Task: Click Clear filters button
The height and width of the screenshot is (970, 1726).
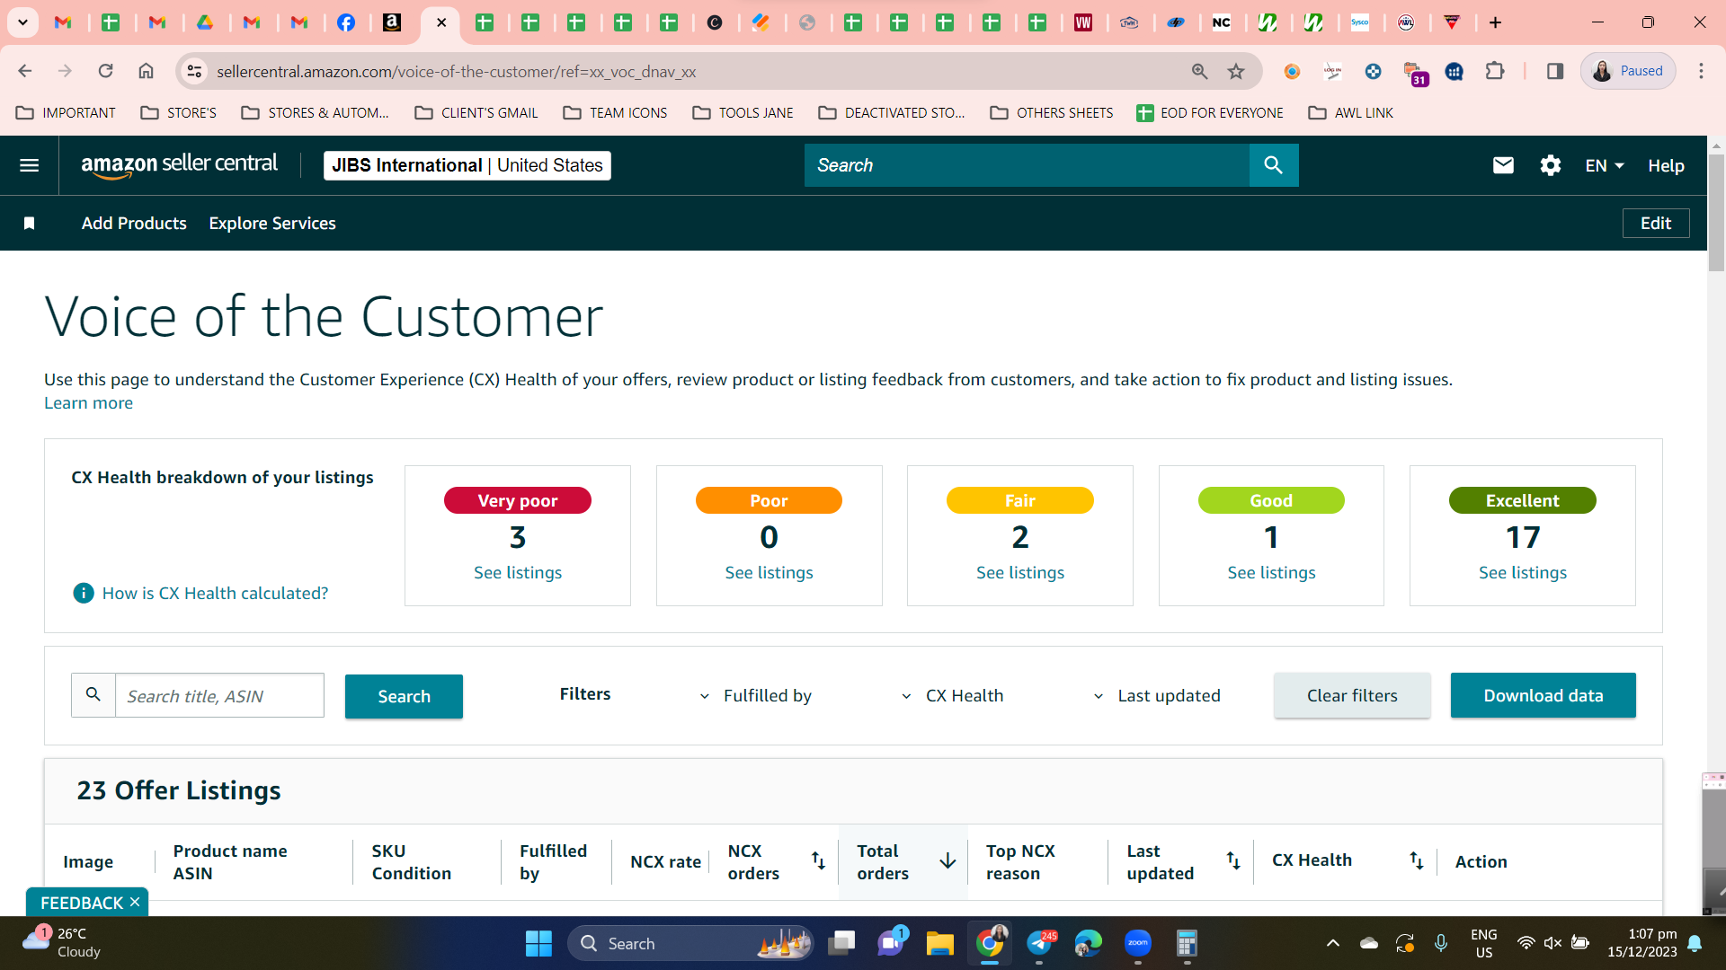Action: tap(1352, 695)
